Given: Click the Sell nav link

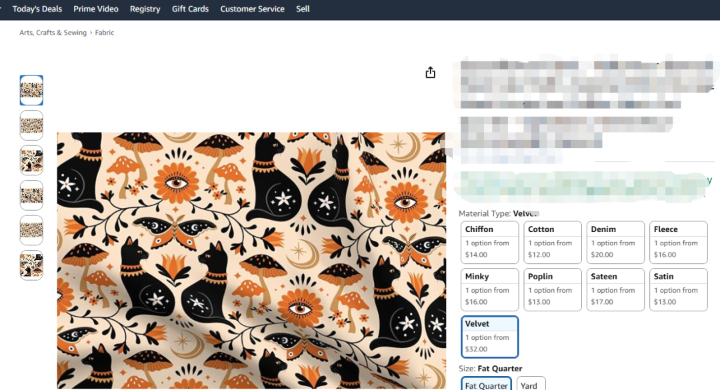Looking at the screenshot, I should 303,9.
